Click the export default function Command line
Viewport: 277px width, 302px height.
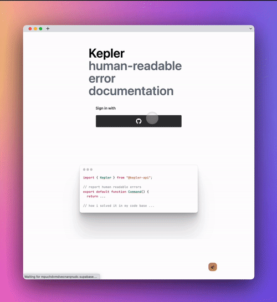(116, 192)
